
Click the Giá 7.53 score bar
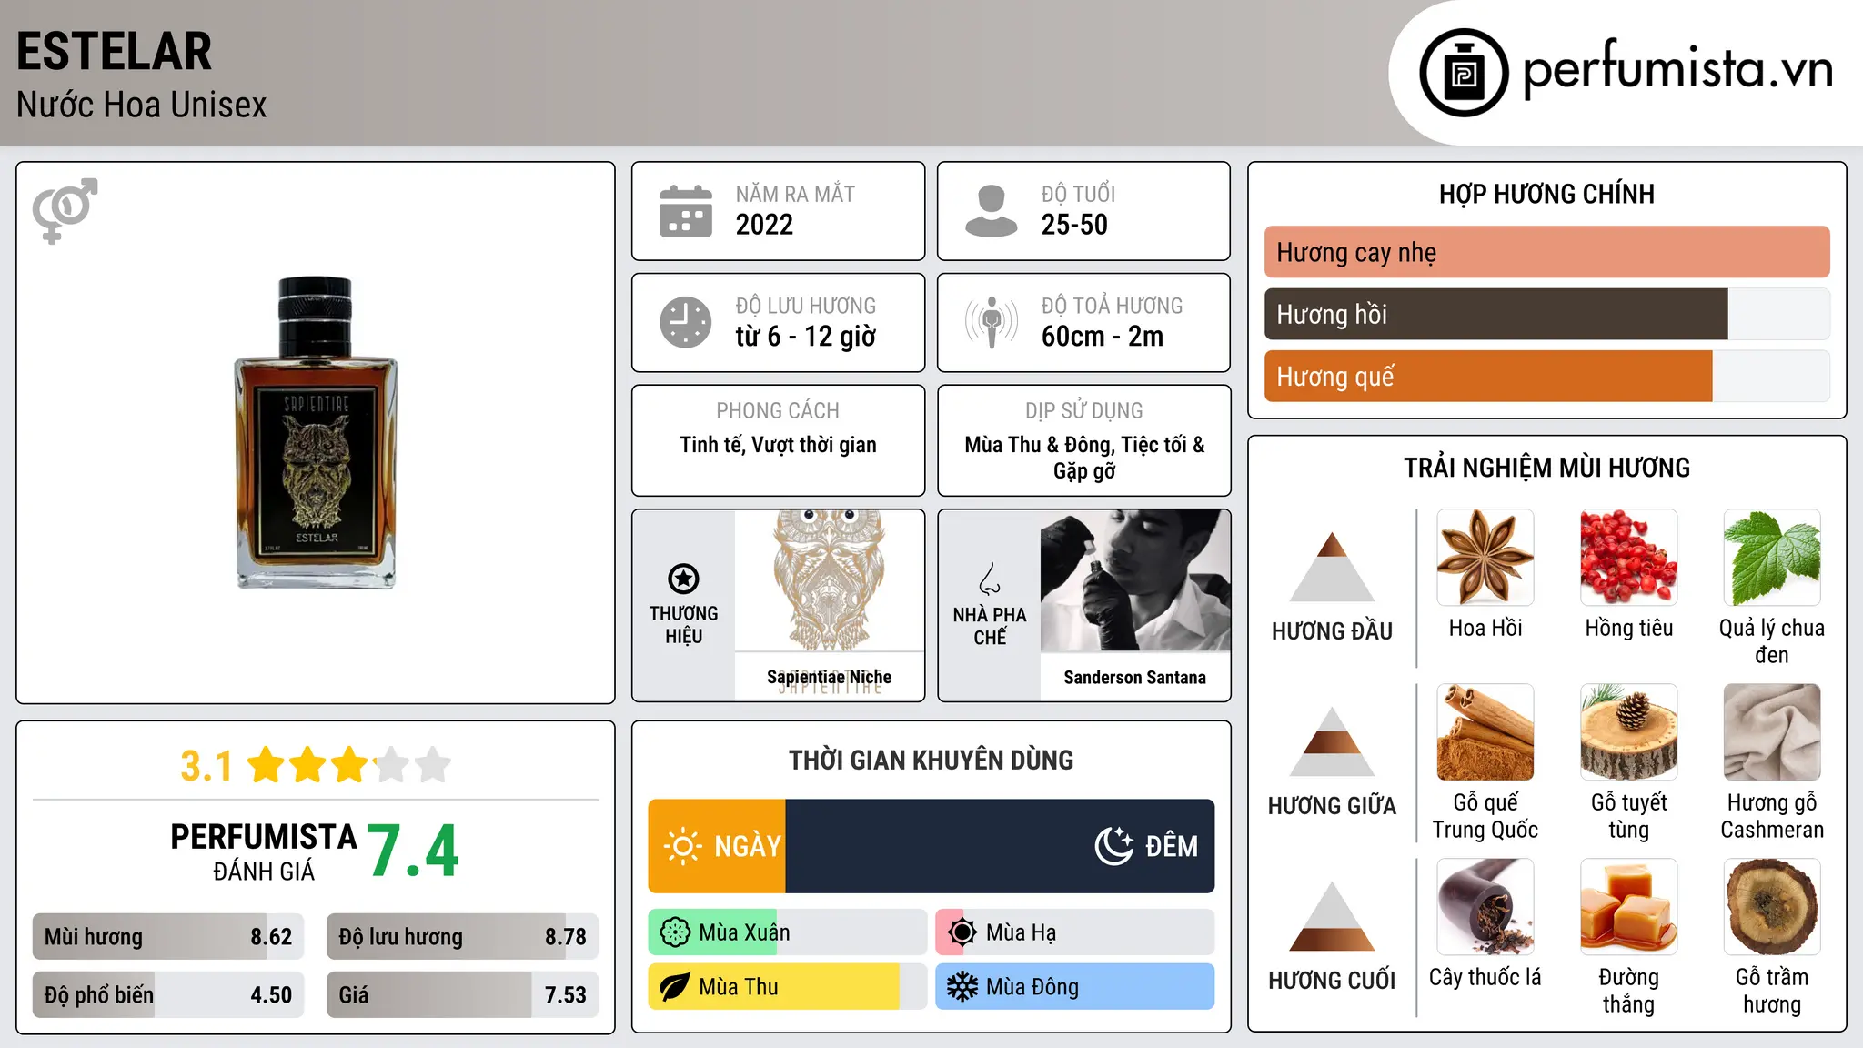[x=462, y=994]
